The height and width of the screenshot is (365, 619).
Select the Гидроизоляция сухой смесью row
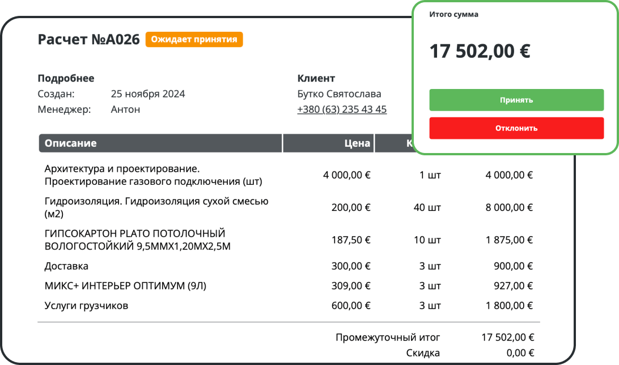pos(156,207)
